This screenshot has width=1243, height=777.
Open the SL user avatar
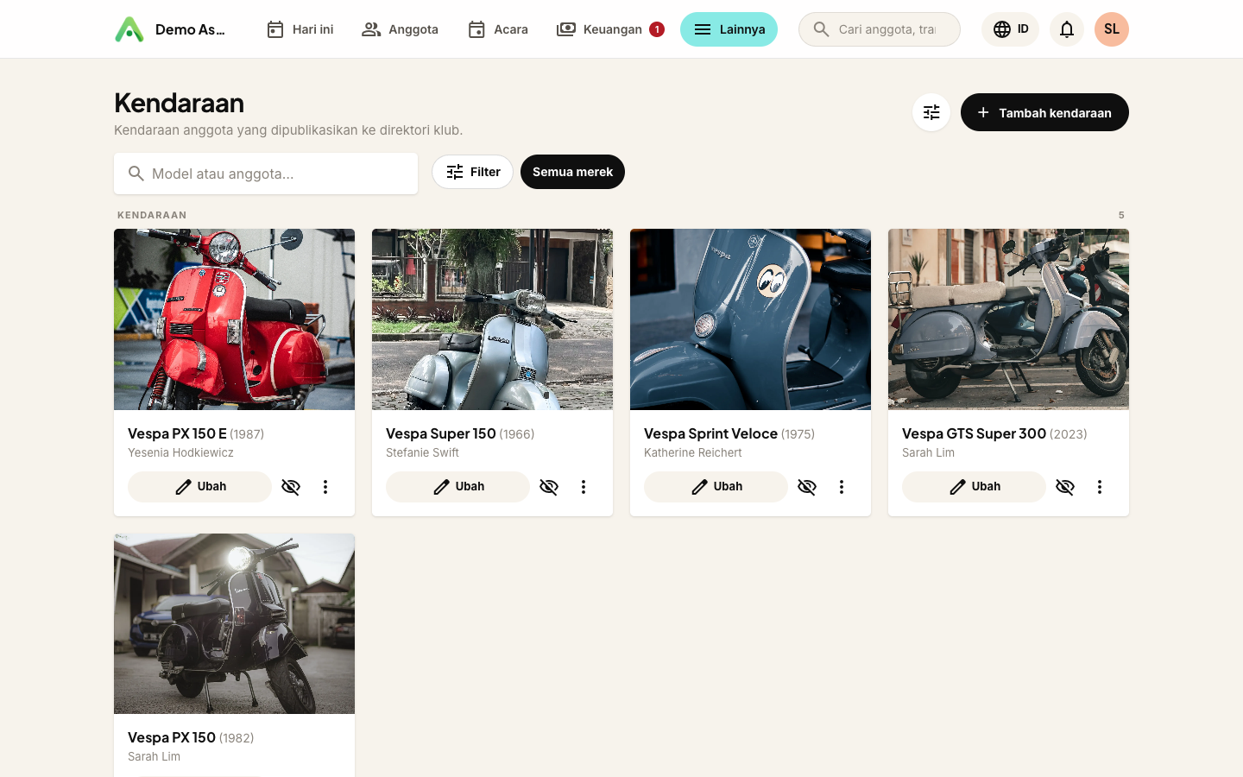click(1112, 29)
